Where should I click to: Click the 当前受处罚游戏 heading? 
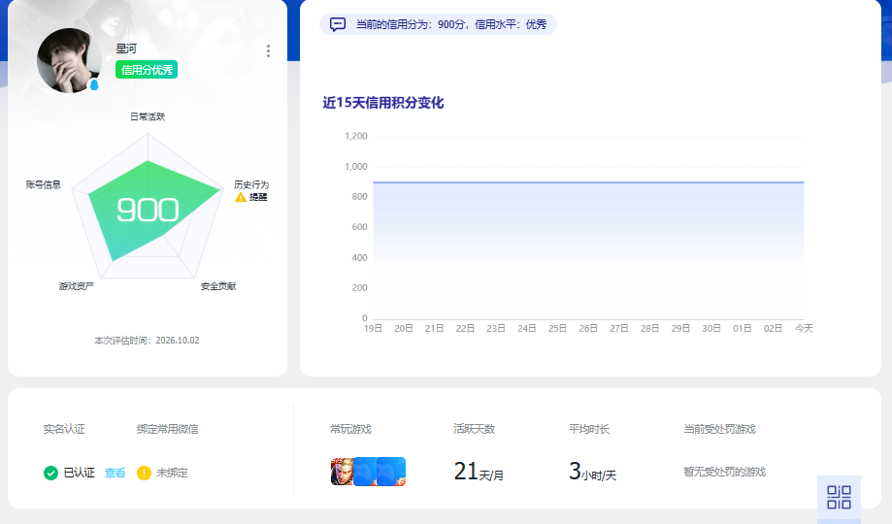point(719,429)
